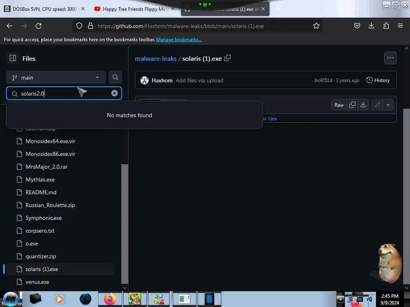This screenshot has height=307, width=410.
Task: Click the taskbar clock showing 2:45 PM
Action: tap(390, 299)
